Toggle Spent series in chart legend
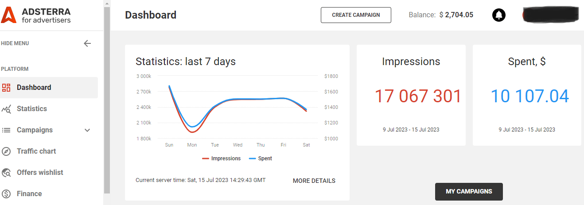The image size is (584, 205). 261,159
